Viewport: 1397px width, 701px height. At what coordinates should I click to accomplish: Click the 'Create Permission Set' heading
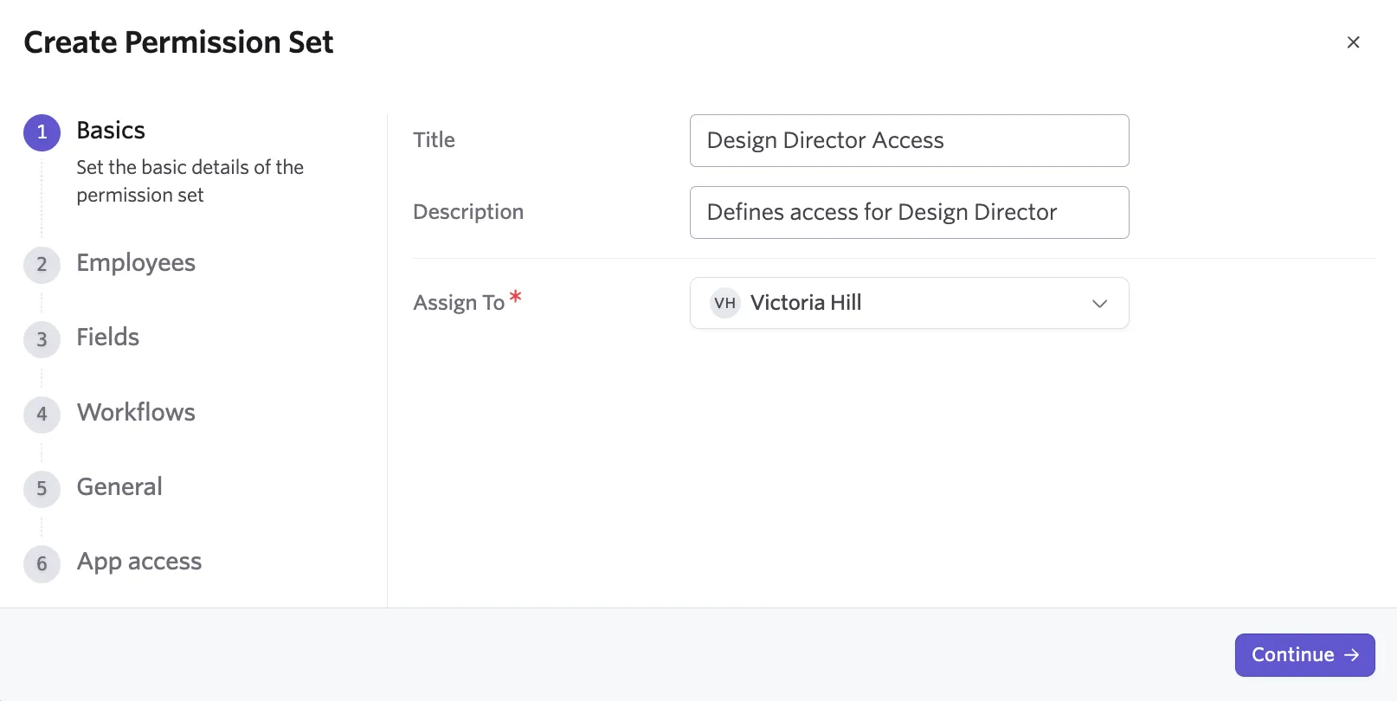(x=178, y=42)
